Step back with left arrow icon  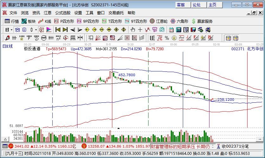click(72, 30)
